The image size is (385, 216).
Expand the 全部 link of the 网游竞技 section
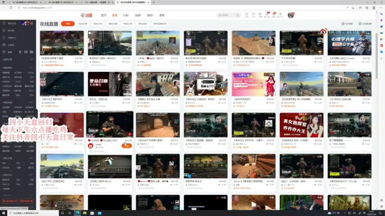(31, 68)
